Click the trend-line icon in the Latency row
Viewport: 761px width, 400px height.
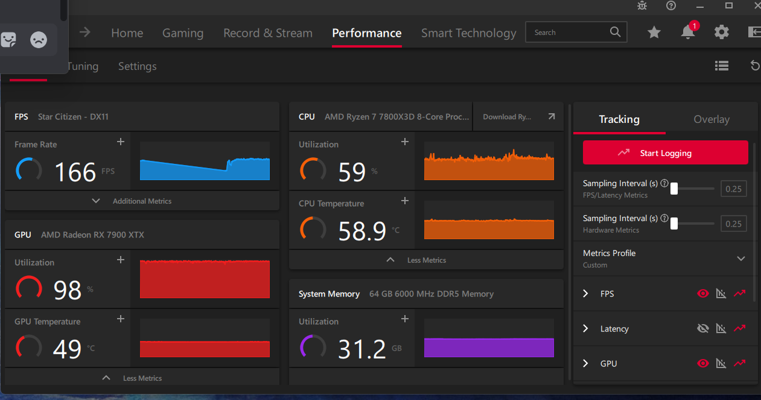(x=740, y=329)
